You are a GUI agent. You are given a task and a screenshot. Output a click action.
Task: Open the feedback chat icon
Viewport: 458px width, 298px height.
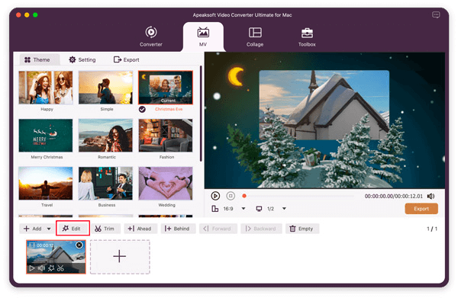tap(436, 15)
